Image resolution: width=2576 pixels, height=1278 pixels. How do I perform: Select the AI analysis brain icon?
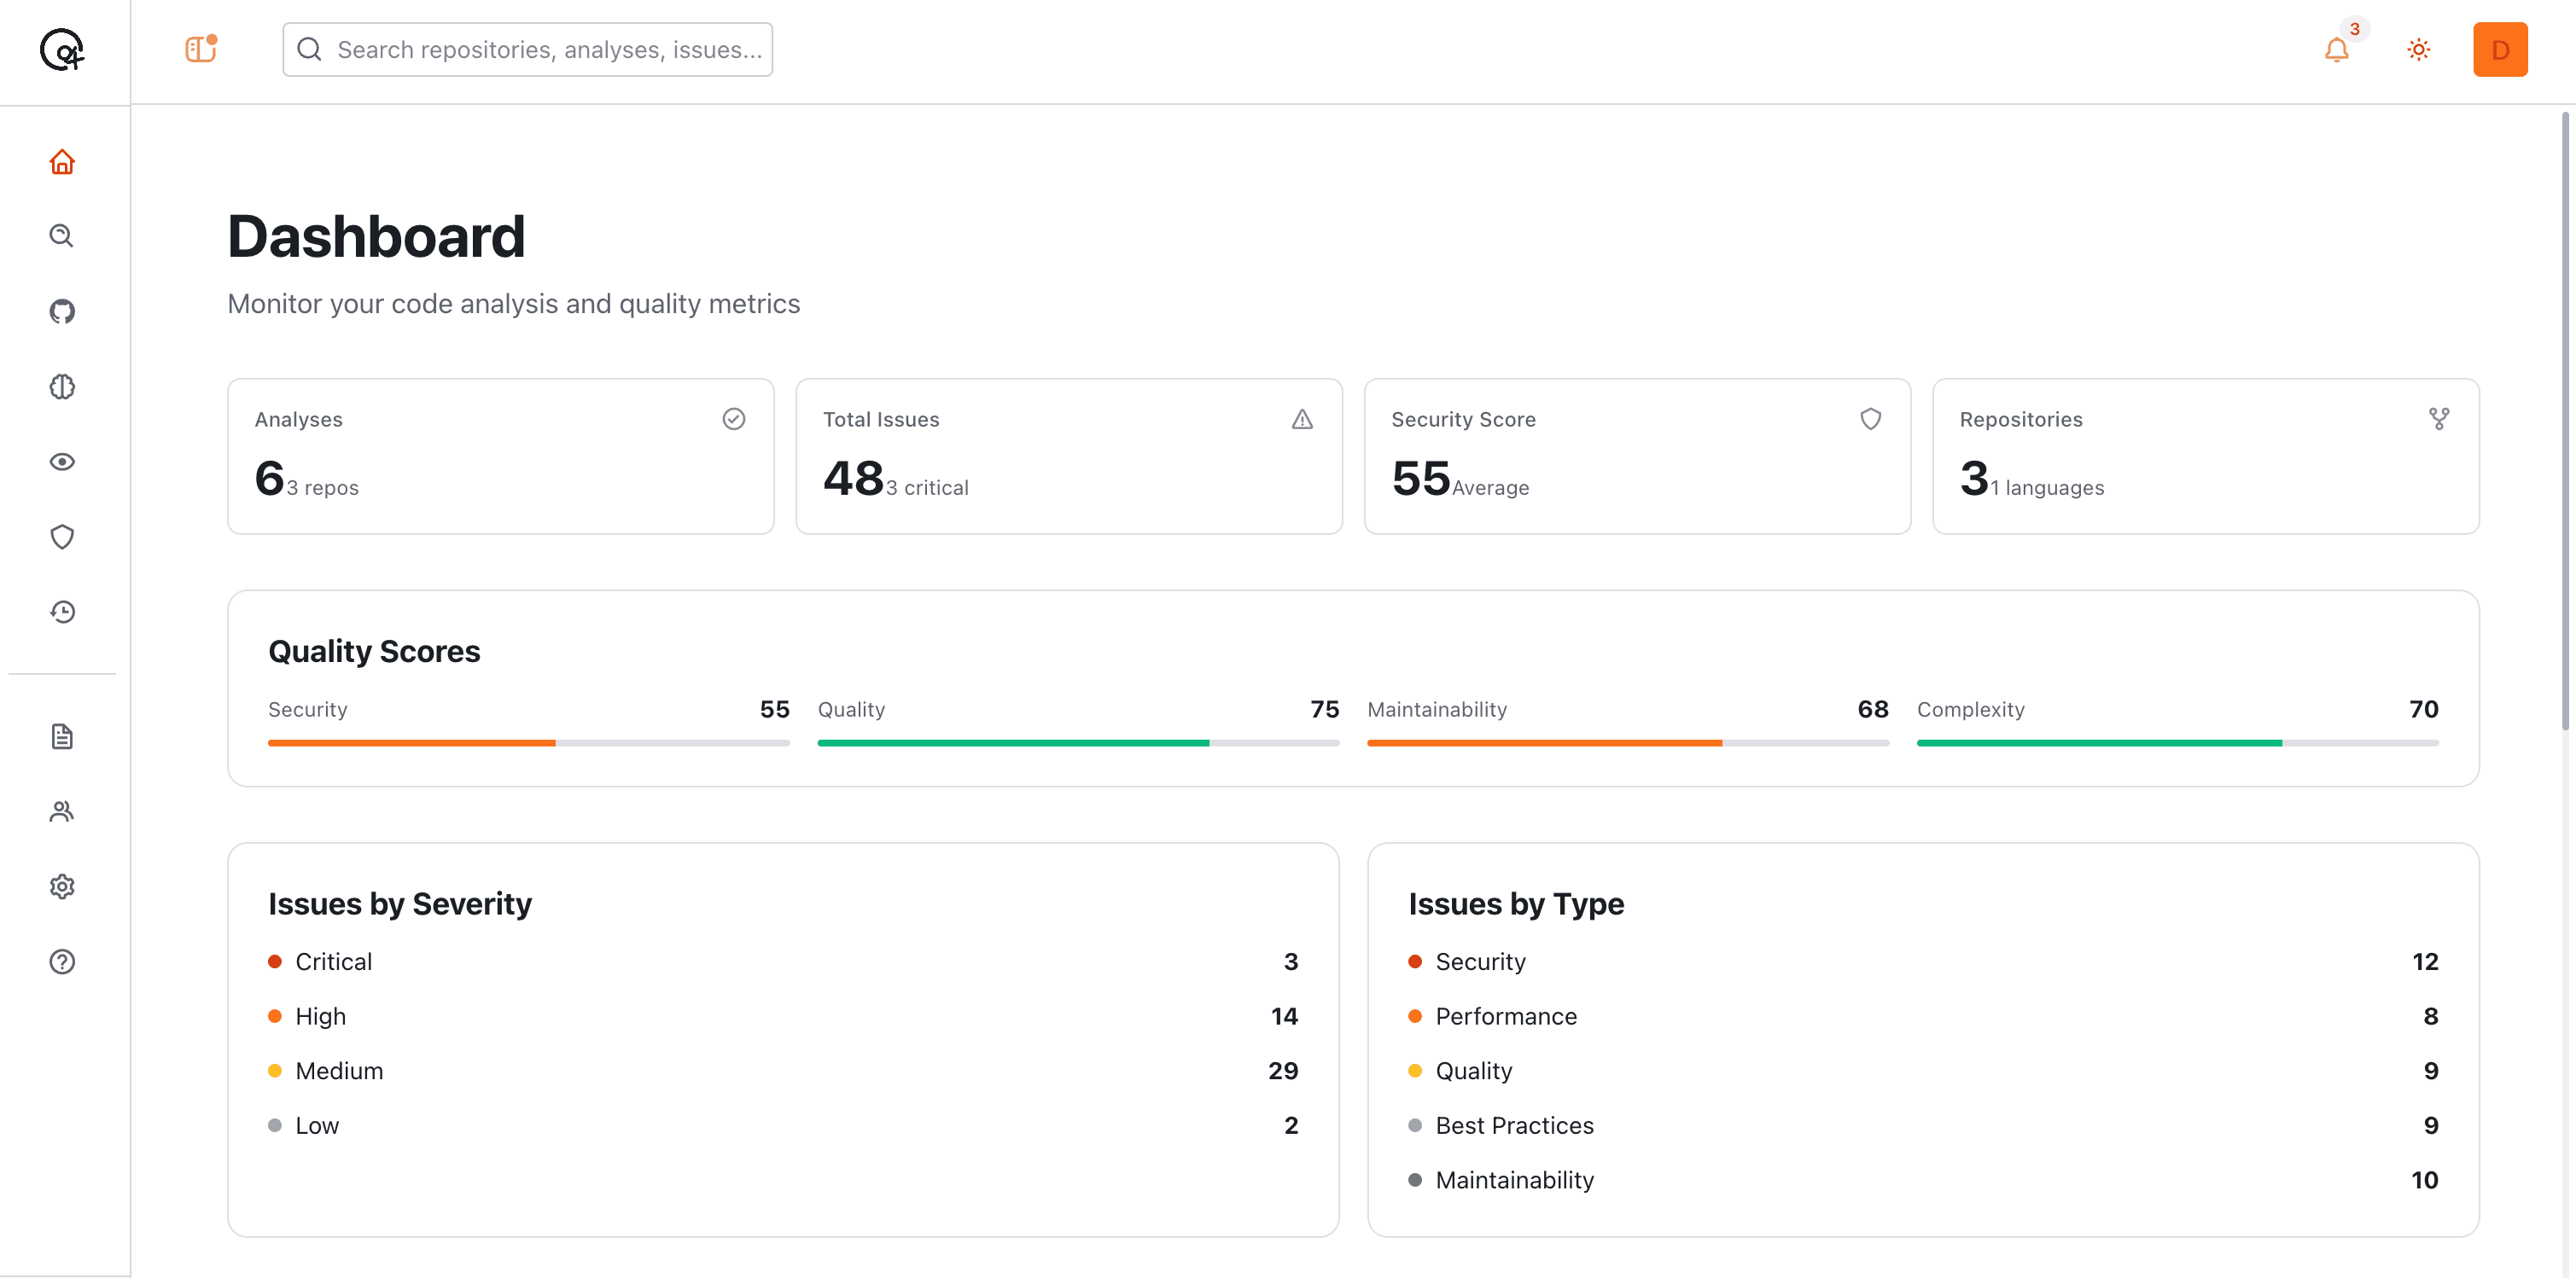point(62,386)
